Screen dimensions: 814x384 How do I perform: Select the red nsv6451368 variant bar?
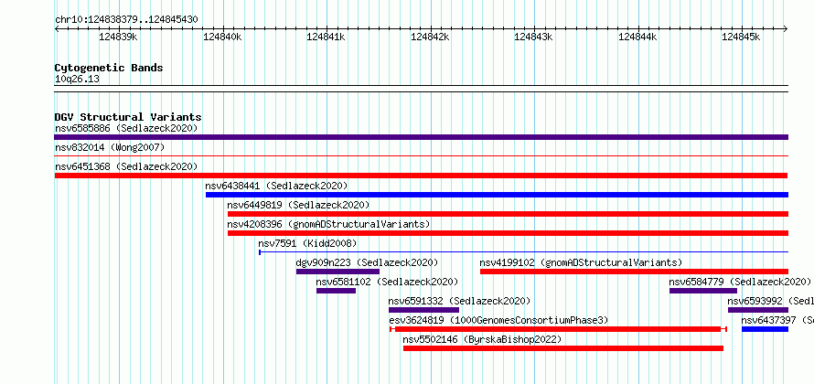421,176
